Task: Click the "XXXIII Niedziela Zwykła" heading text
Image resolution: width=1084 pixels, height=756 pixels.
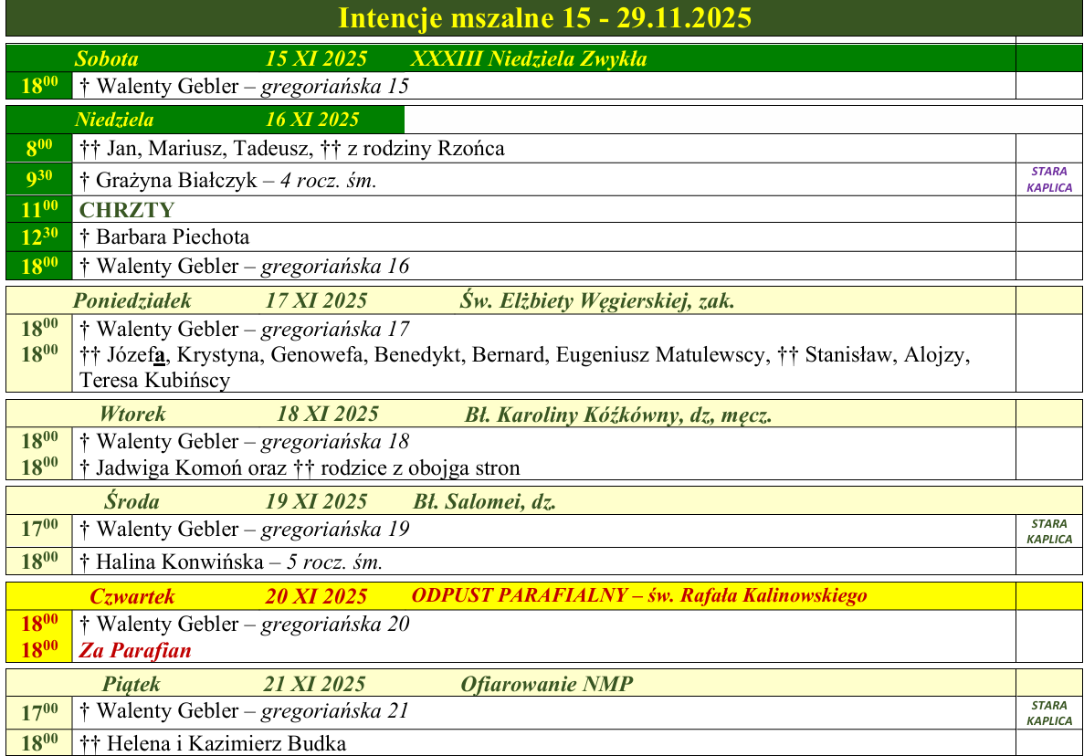Action: coord(529,59)
